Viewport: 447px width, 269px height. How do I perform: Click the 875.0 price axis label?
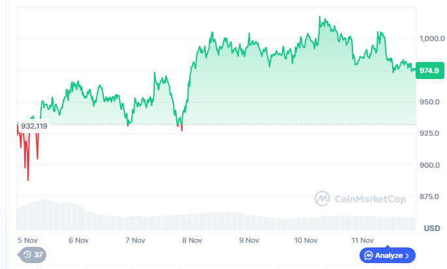[x=431, y=197]
